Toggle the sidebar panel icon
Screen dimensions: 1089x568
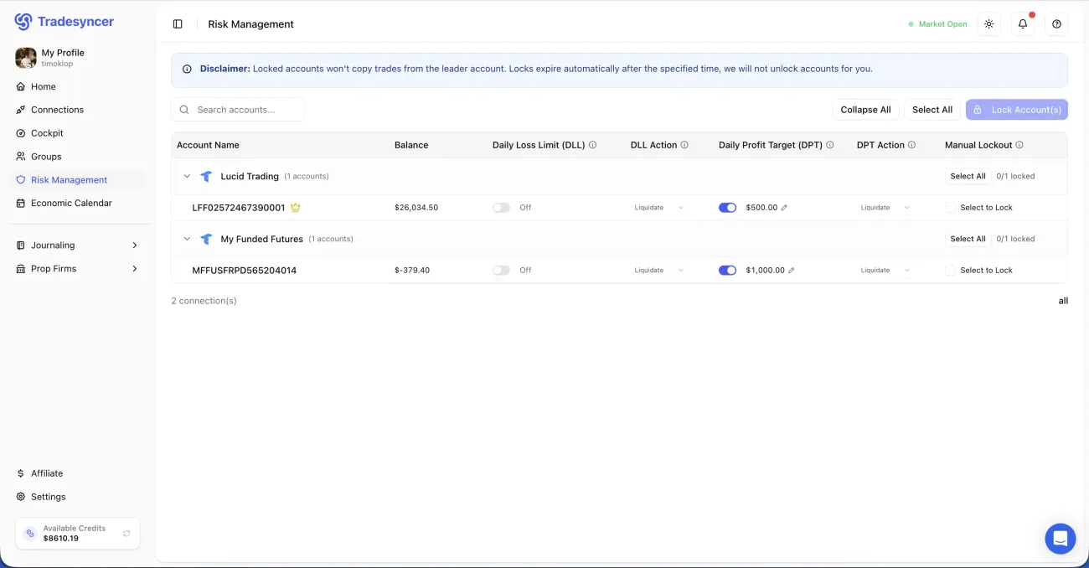(x=178, y=24)
